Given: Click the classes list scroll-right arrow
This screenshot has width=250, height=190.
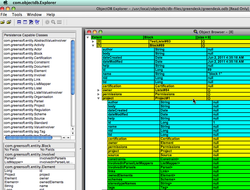Looking at the screenshot, I should pos(69,137).
